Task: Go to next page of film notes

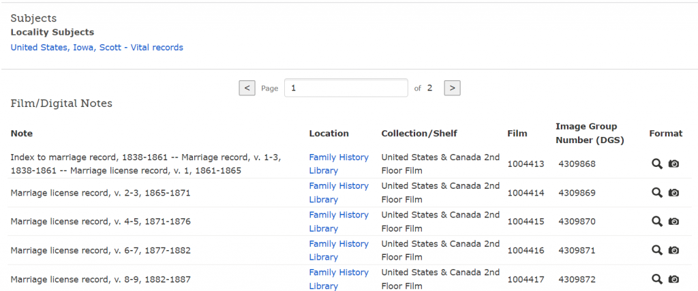Action: tap(452, 88)
